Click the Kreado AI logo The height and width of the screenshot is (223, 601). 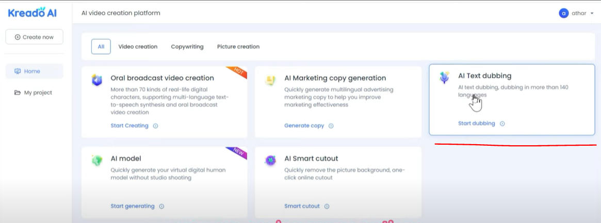pyautogui.click(x=32, y=13)
